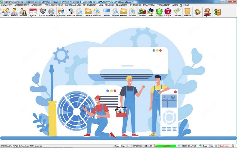Click Relatório printer icon before Vendas
Screen dimensions: 237x148
click(x=97, y=12)
